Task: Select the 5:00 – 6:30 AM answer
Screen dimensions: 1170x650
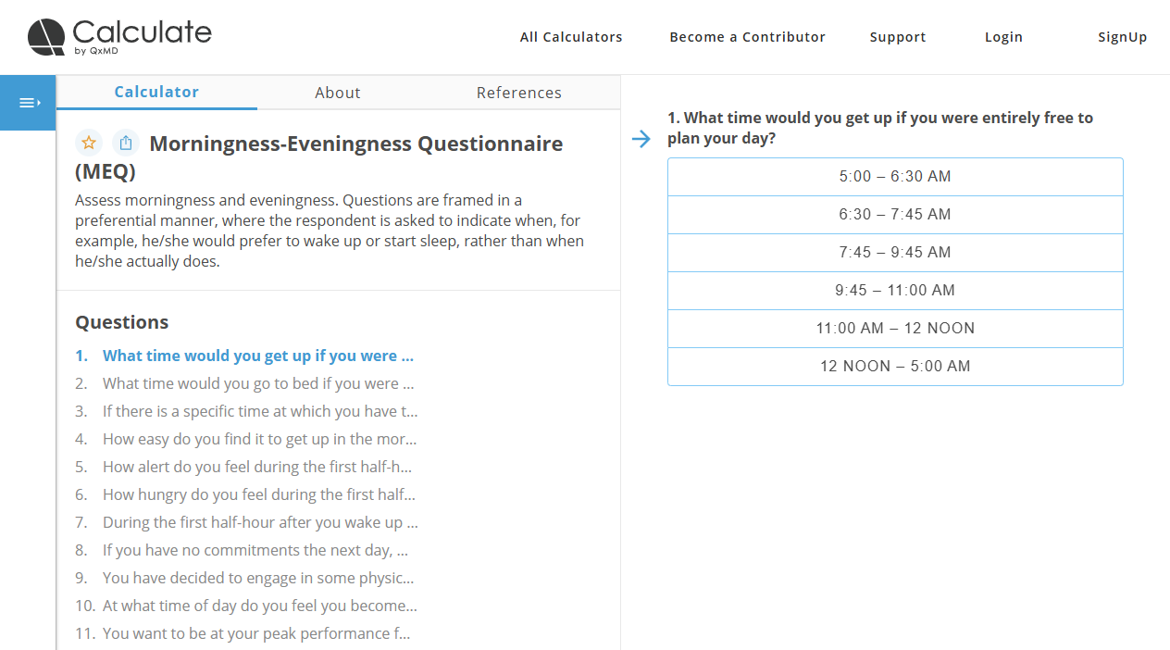Action: (895, 177)
